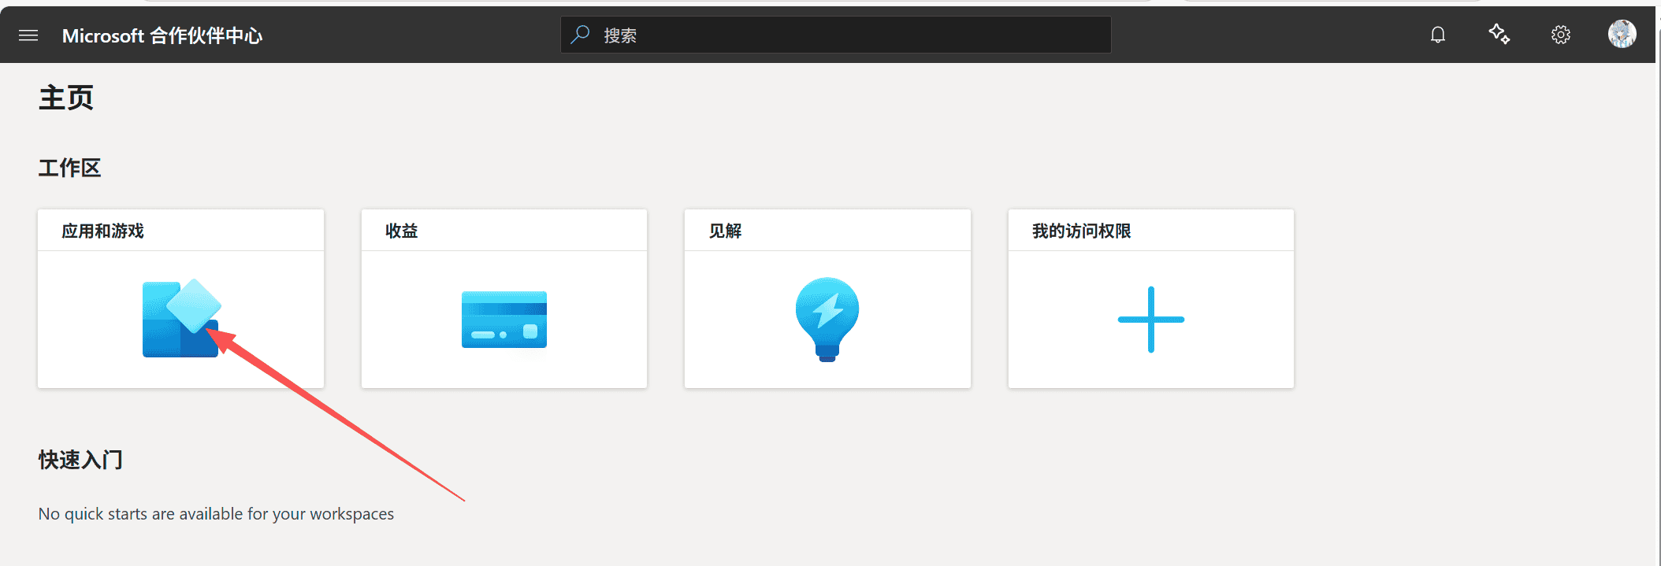The height and width of the screenshot is (566, 1661).
Task: Select the 我的访问权限 card title
Action: (x=1081, y=231)
